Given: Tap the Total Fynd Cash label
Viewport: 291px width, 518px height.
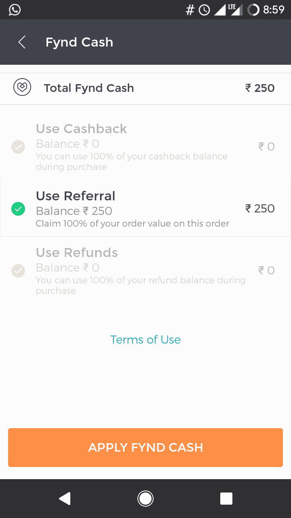Looking at the screenshot, I should [x=89, y=88].
